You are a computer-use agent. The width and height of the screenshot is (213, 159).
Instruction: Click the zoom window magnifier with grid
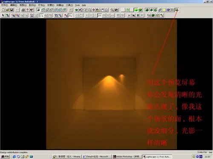coord(112,10)
